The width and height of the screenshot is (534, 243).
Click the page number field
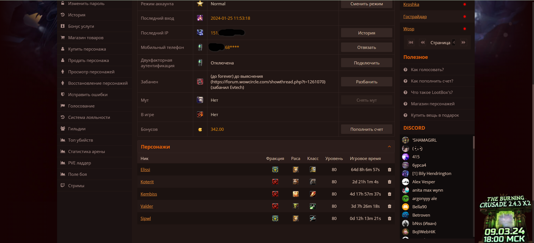454,42
